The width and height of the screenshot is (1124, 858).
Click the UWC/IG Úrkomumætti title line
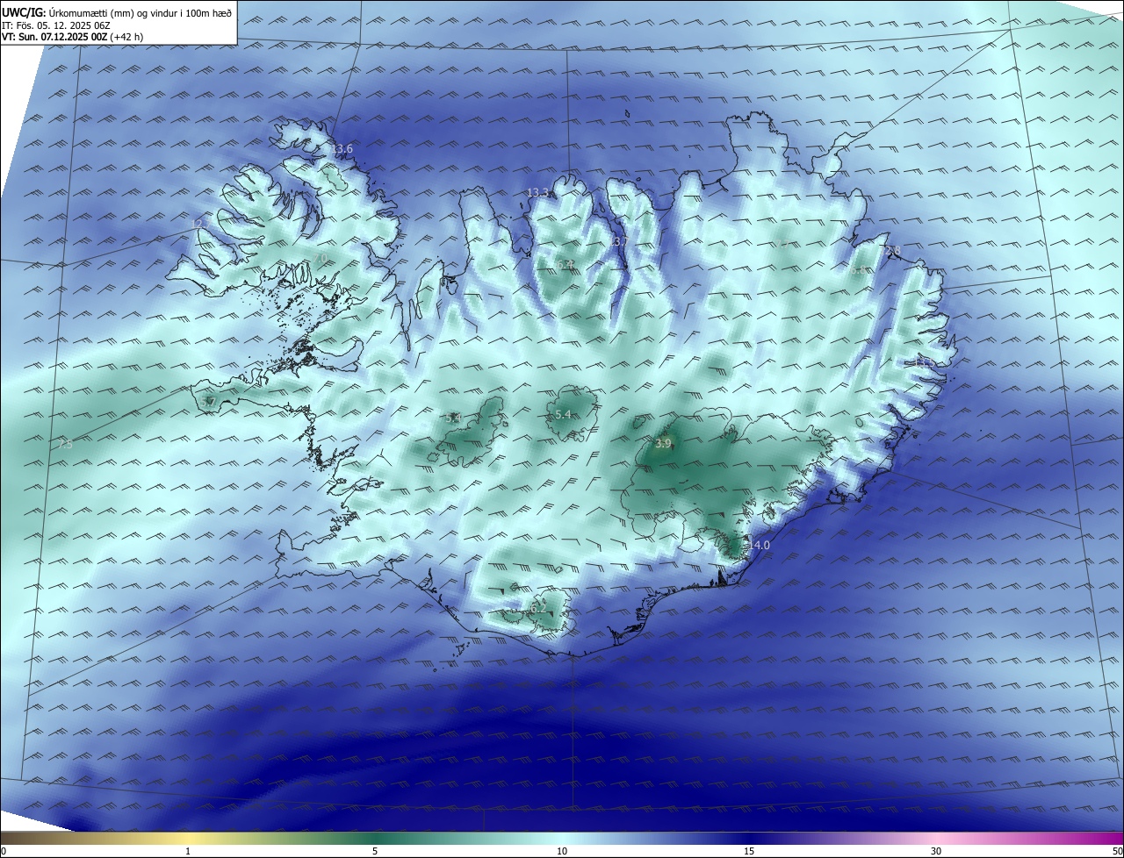pyautogui.click(x=117, y=12)
